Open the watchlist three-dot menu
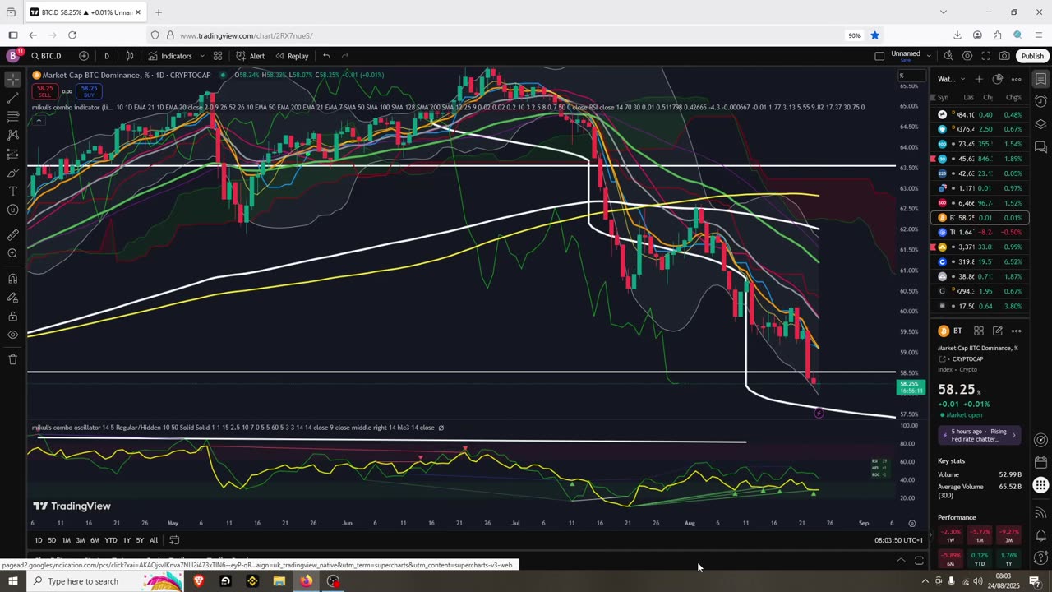The image size is (1052, 592). pyautogui.click(x=1017, y=79)
